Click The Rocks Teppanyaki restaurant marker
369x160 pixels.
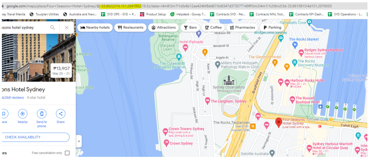[x=253, y=126]
